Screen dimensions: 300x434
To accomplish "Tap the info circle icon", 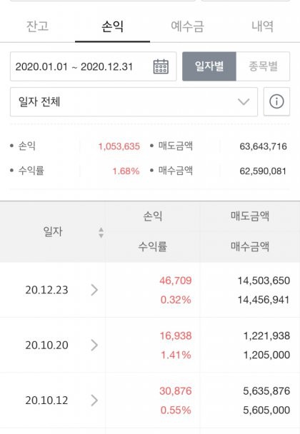I will click(x=276, y=101).
